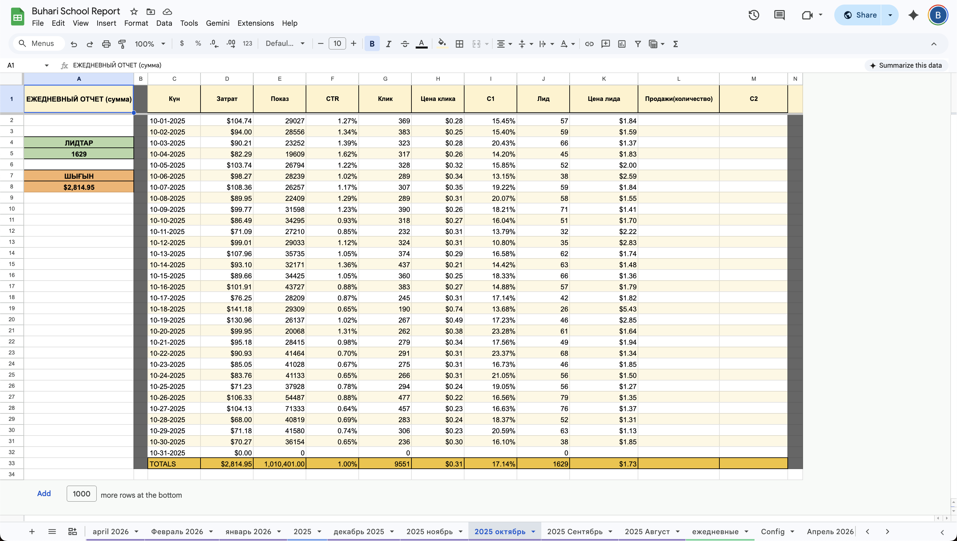Screen dimensions: 957x541
Task: Toggle bold formatting button
Action: point(372,44)
